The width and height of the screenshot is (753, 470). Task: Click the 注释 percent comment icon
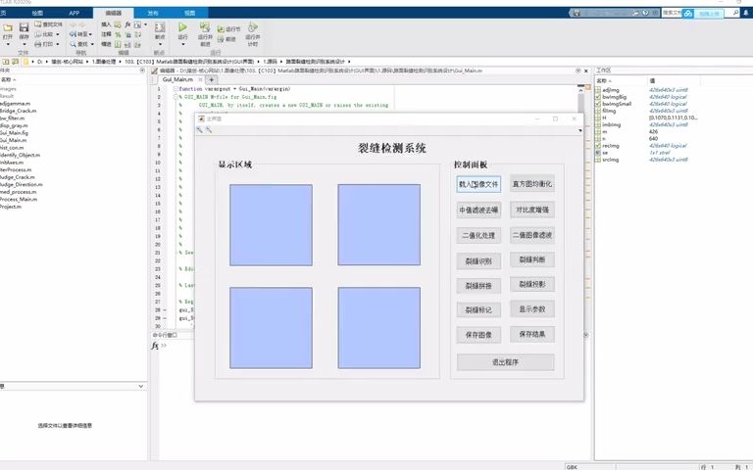(118, 34)
